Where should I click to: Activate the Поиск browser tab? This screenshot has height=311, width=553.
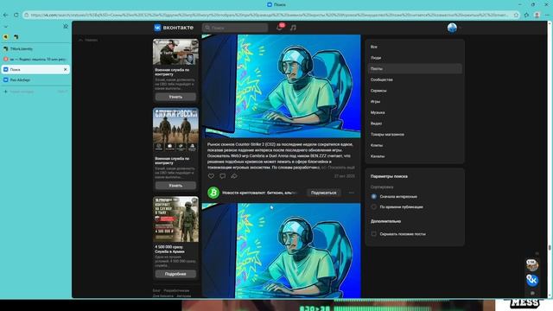[x=35, y=69]
